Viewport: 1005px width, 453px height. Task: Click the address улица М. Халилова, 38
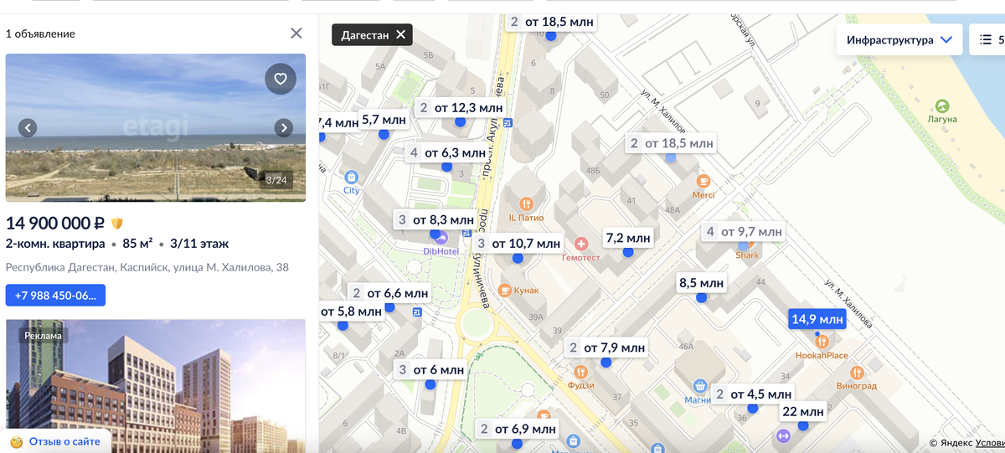tap(147, 268)
